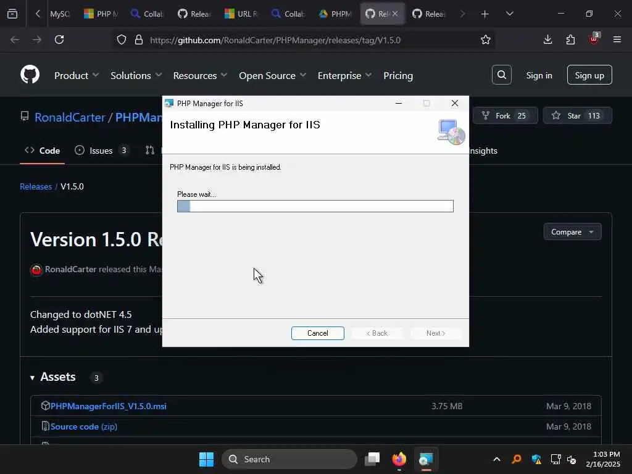Switch to the Issues tab
Screen dimensions: 632x474
(102, 151)
